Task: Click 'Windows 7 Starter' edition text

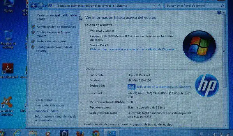Action: 102,31
